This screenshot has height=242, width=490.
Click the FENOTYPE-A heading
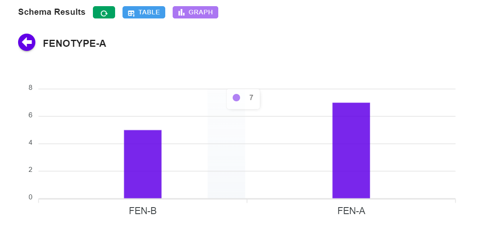74,43
